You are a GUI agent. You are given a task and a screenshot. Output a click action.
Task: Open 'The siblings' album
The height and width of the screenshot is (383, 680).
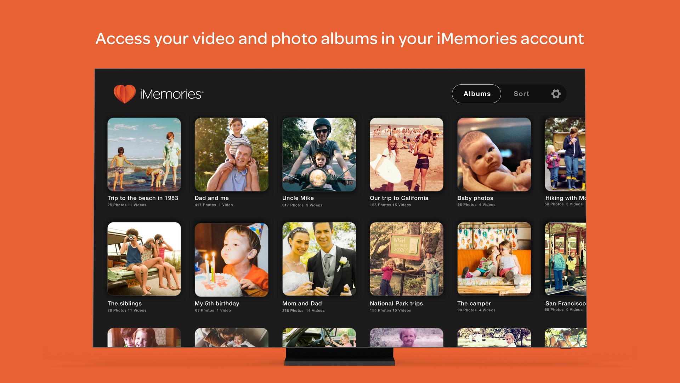click(x=144, y=259)
